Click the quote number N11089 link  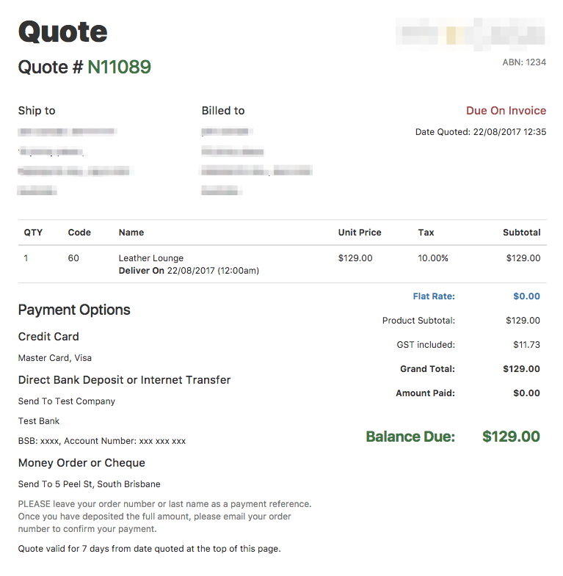click(x=119, y=67)
